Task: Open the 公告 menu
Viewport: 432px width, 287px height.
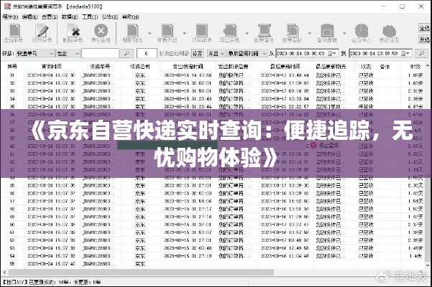Action: pos(110,17)
